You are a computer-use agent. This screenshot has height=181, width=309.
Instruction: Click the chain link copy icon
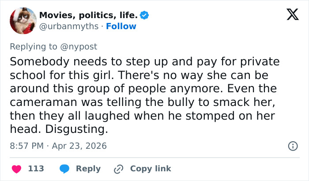(118, 169)
